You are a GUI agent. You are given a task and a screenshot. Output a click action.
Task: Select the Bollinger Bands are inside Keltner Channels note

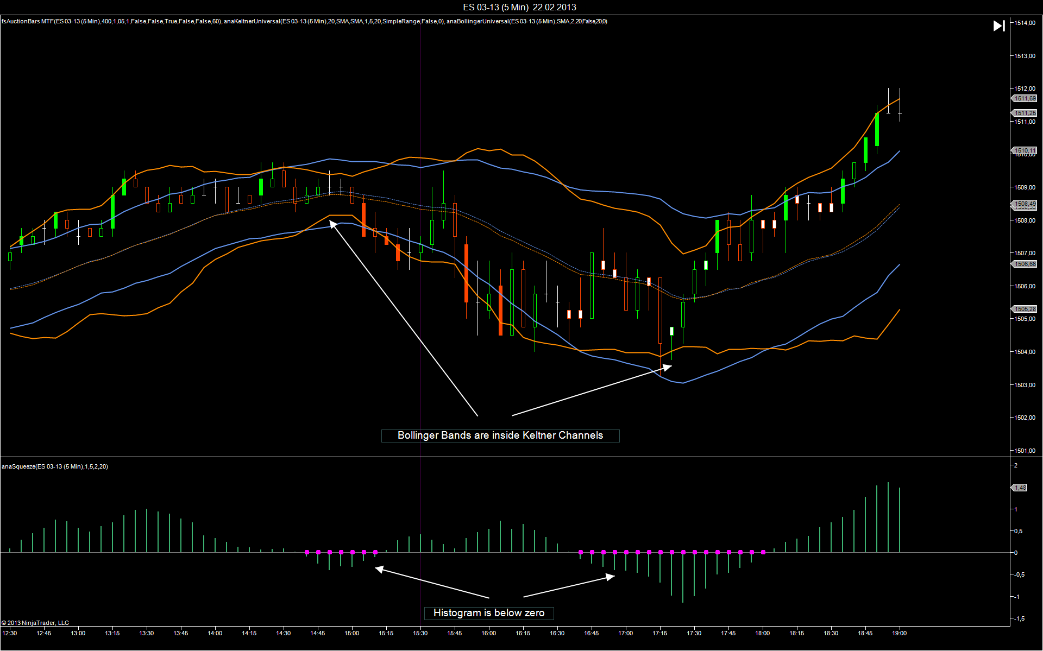tap(500, 435)
